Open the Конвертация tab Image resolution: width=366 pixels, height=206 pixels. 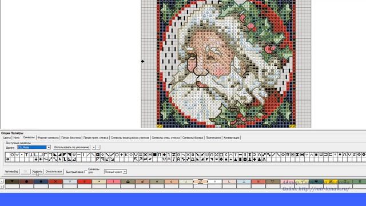coord(231,138)
